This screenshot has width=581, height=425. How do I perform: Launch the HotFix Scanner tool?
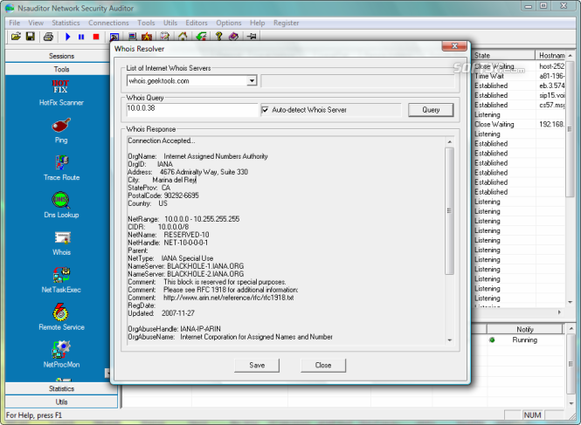[61, 93]
